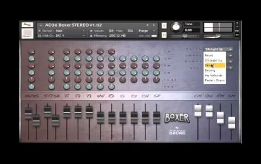Click the C1 OH send knob
Viewport: 261px width, 164px height.
(123, 58)
